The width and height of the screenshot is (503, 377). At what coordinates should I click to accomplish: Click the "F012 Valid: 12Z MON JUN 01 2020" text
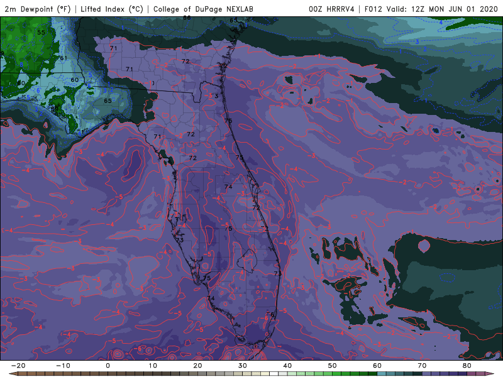431,9
